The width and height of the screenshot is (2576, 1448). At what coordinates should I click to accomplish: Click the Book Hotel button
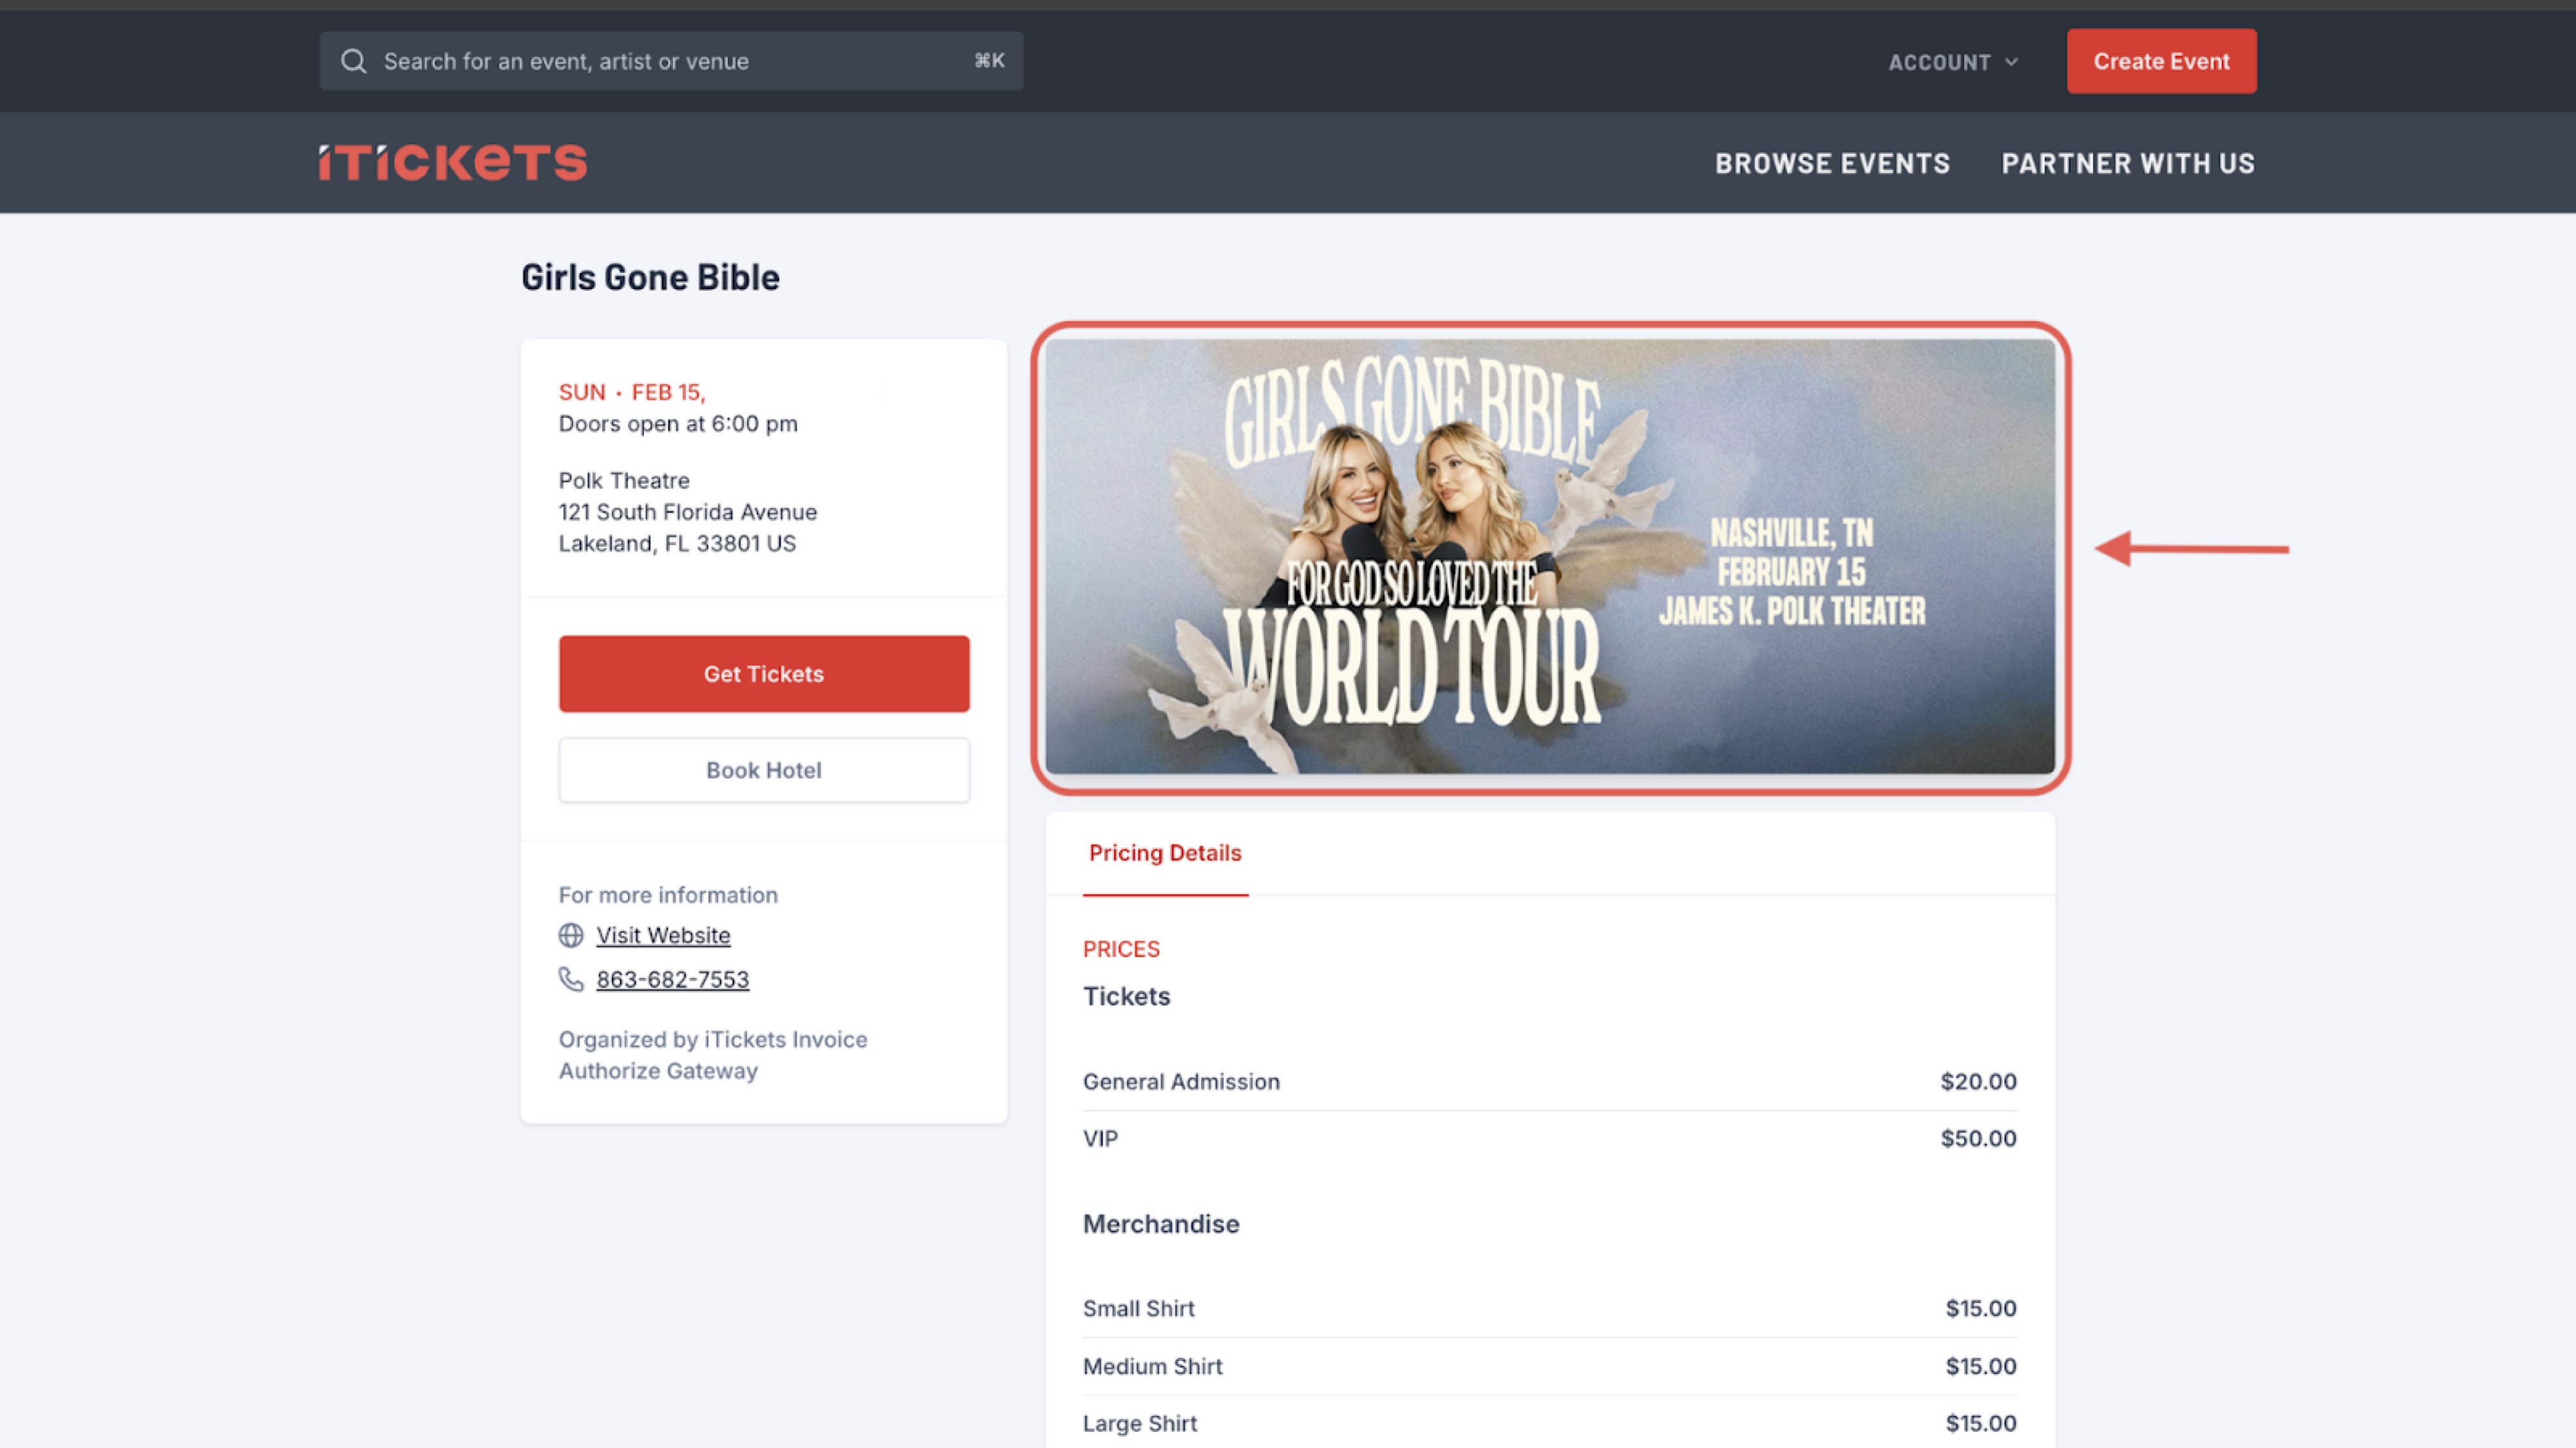(x=764, y=770)
